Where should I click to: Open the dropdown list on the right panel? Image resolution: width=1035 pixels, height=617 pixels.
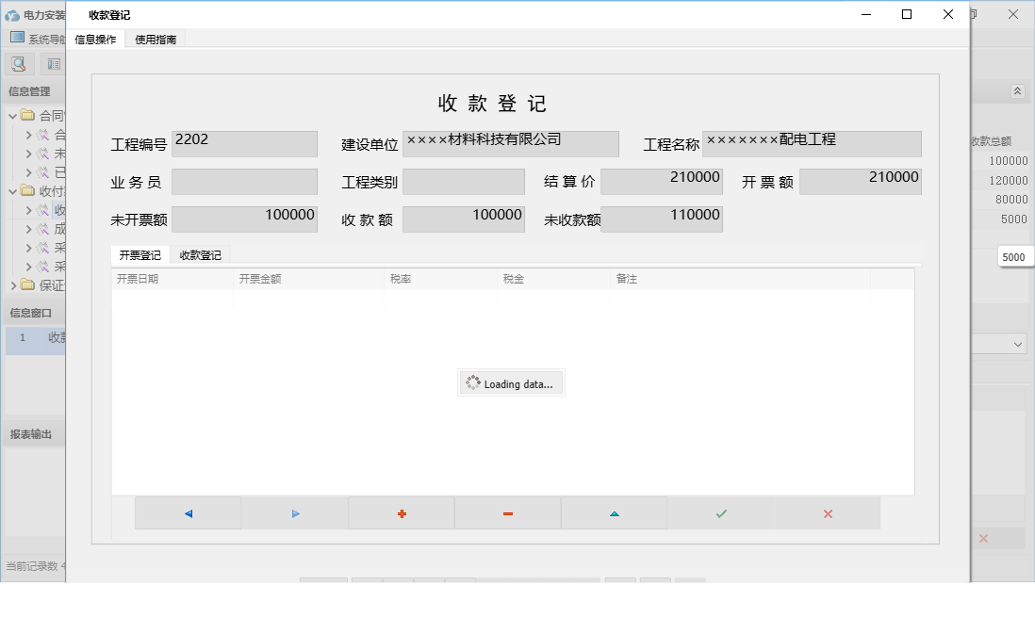tap(1019, 344)
